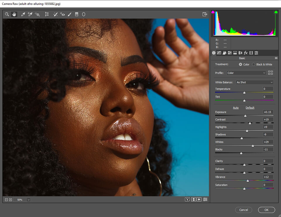Click the Auto adjustment link
Viewport: 281px width, 217px height.
236,108
